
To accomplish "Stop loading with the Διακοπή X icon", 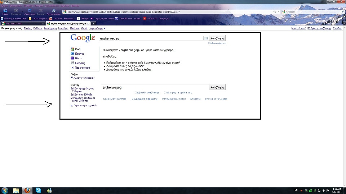I will (41, 10).
